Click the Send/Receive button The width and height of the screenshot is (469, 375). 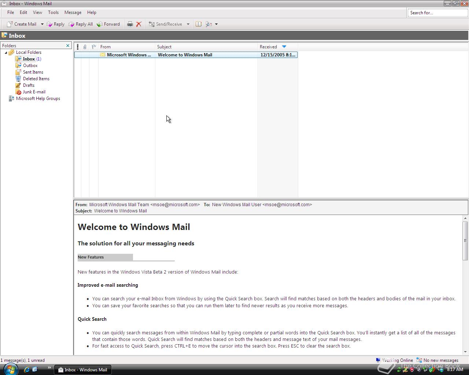coord(165,24)
